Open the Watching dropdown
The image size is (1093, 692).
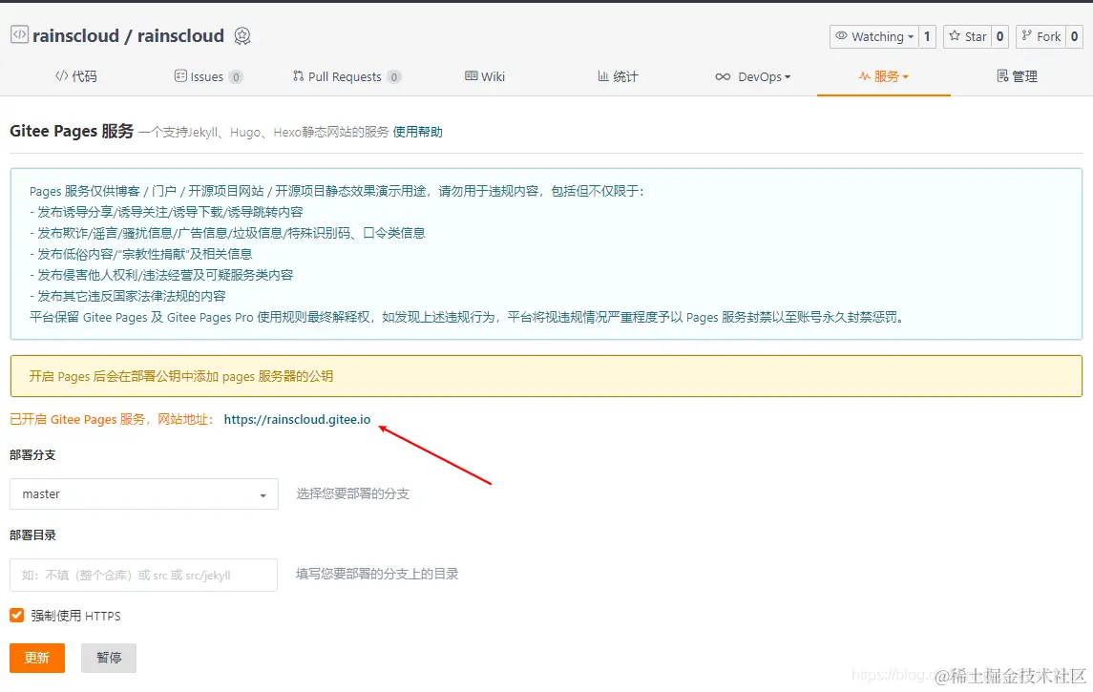(x=874, y=36)
